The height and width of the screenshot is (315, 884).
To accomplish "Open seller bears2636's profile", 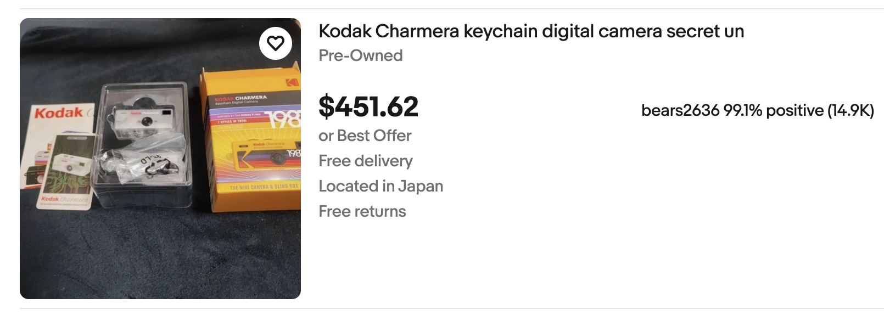I will [x=680, y=110].
